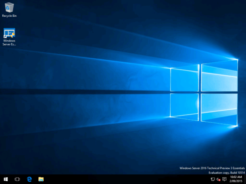Open the Action Center notifications icon
Screen dimensions: 246x184
(224, 179)
